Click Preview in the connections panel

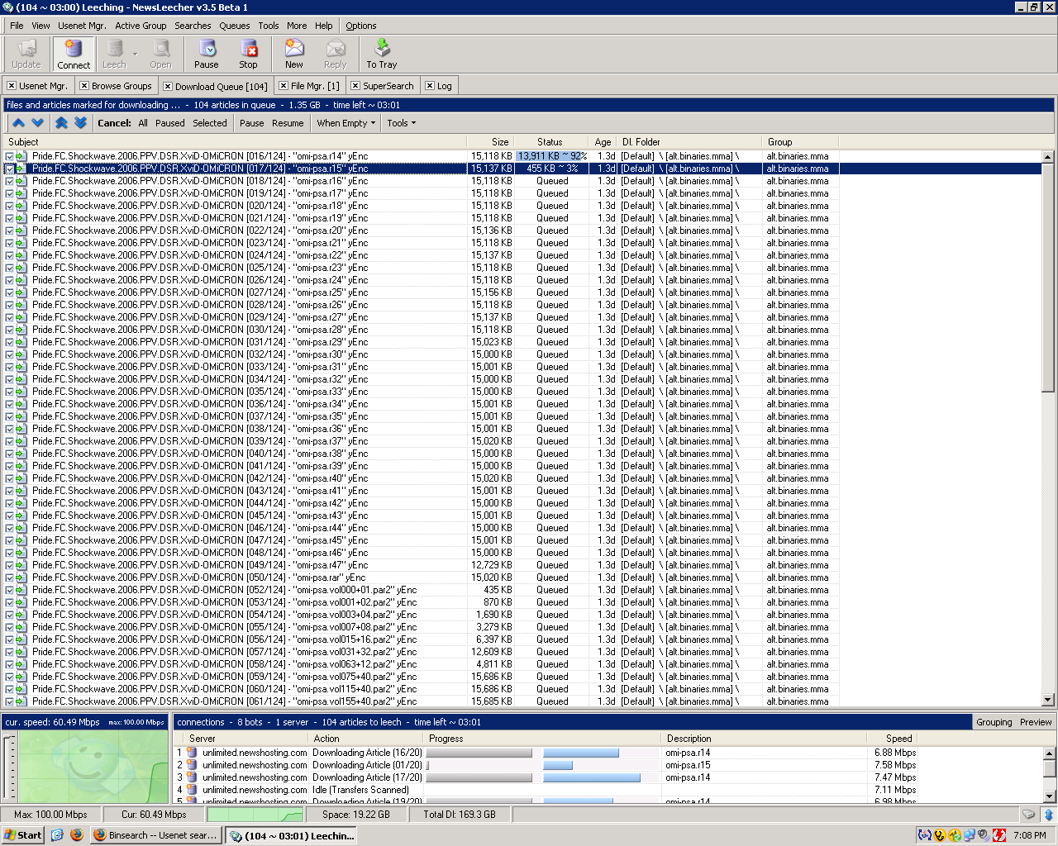click(1036, 722)
